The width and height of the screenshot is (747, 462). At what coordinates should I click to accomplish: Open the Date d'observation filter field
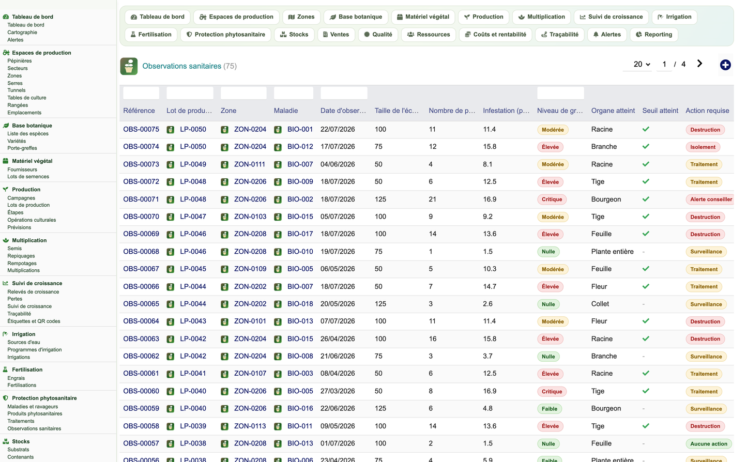(x=344, y=93)
